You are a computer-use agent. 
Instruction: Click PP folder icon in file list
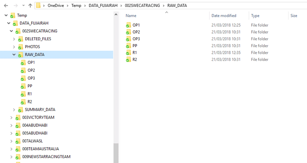(x=128, y=46)
